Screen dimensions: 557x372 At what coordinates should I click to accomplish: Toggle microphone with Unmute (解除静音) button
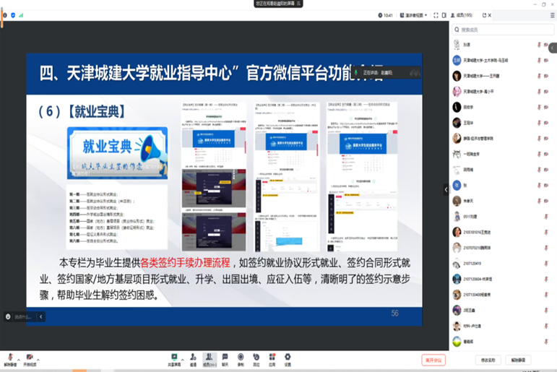[10, 358]
